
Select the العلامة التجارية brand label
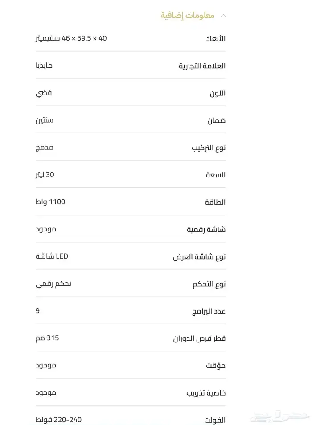[x=202, y=66]
